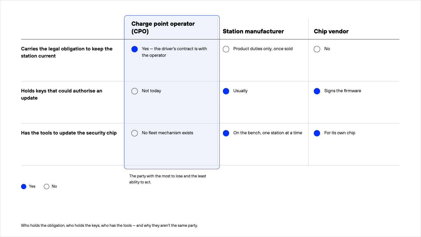This screenshot has width=421, height=237.
Task: Click the row label 'Carries the legal obligation to keep the station current'
Action: coord(67,52)
